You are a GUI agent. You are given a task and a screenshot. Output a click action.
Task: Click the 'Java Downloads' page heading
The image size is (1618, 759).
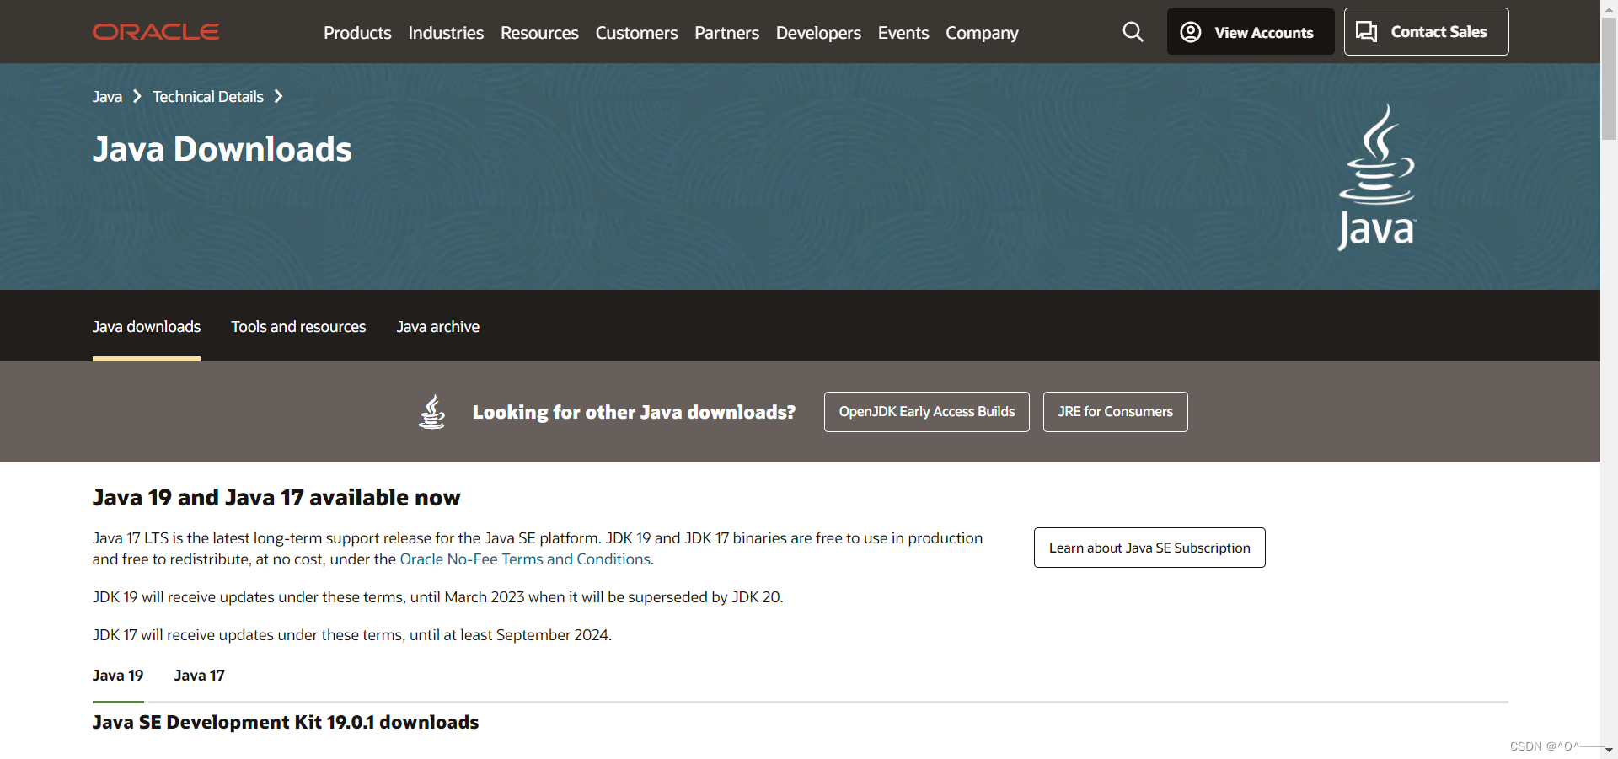click(x=222, y=149)
